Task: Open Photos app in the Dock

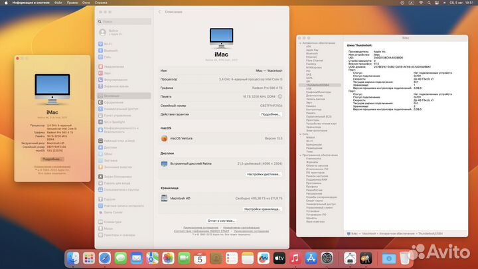Action: (x=168, y=258)
